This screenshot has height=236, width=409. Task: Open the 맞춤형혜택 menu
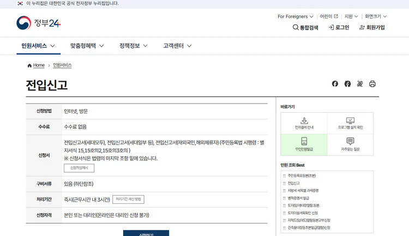87,46
